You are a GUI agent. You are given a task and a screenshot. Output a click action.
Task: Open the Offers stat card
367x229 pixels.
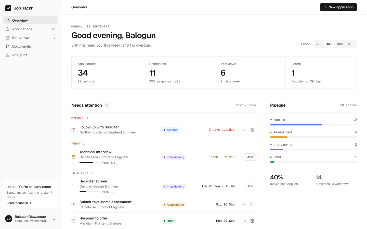321,73
